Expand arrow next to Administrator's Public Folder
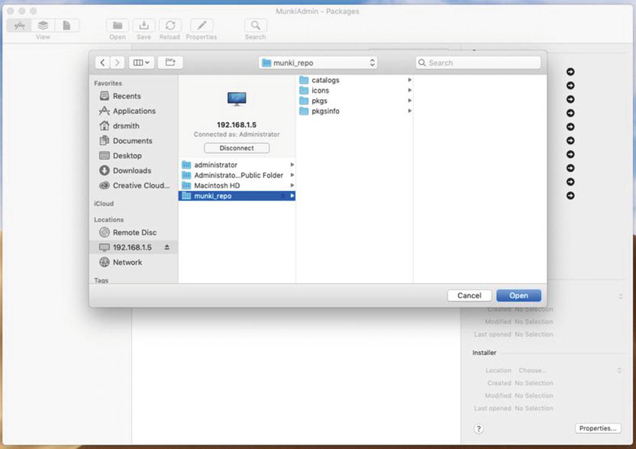The image size is (636, 449). pos(292,175)
